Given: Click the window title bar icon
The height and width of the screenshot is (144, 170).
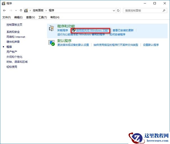Looking at the screenshot, I should point(3,3).
